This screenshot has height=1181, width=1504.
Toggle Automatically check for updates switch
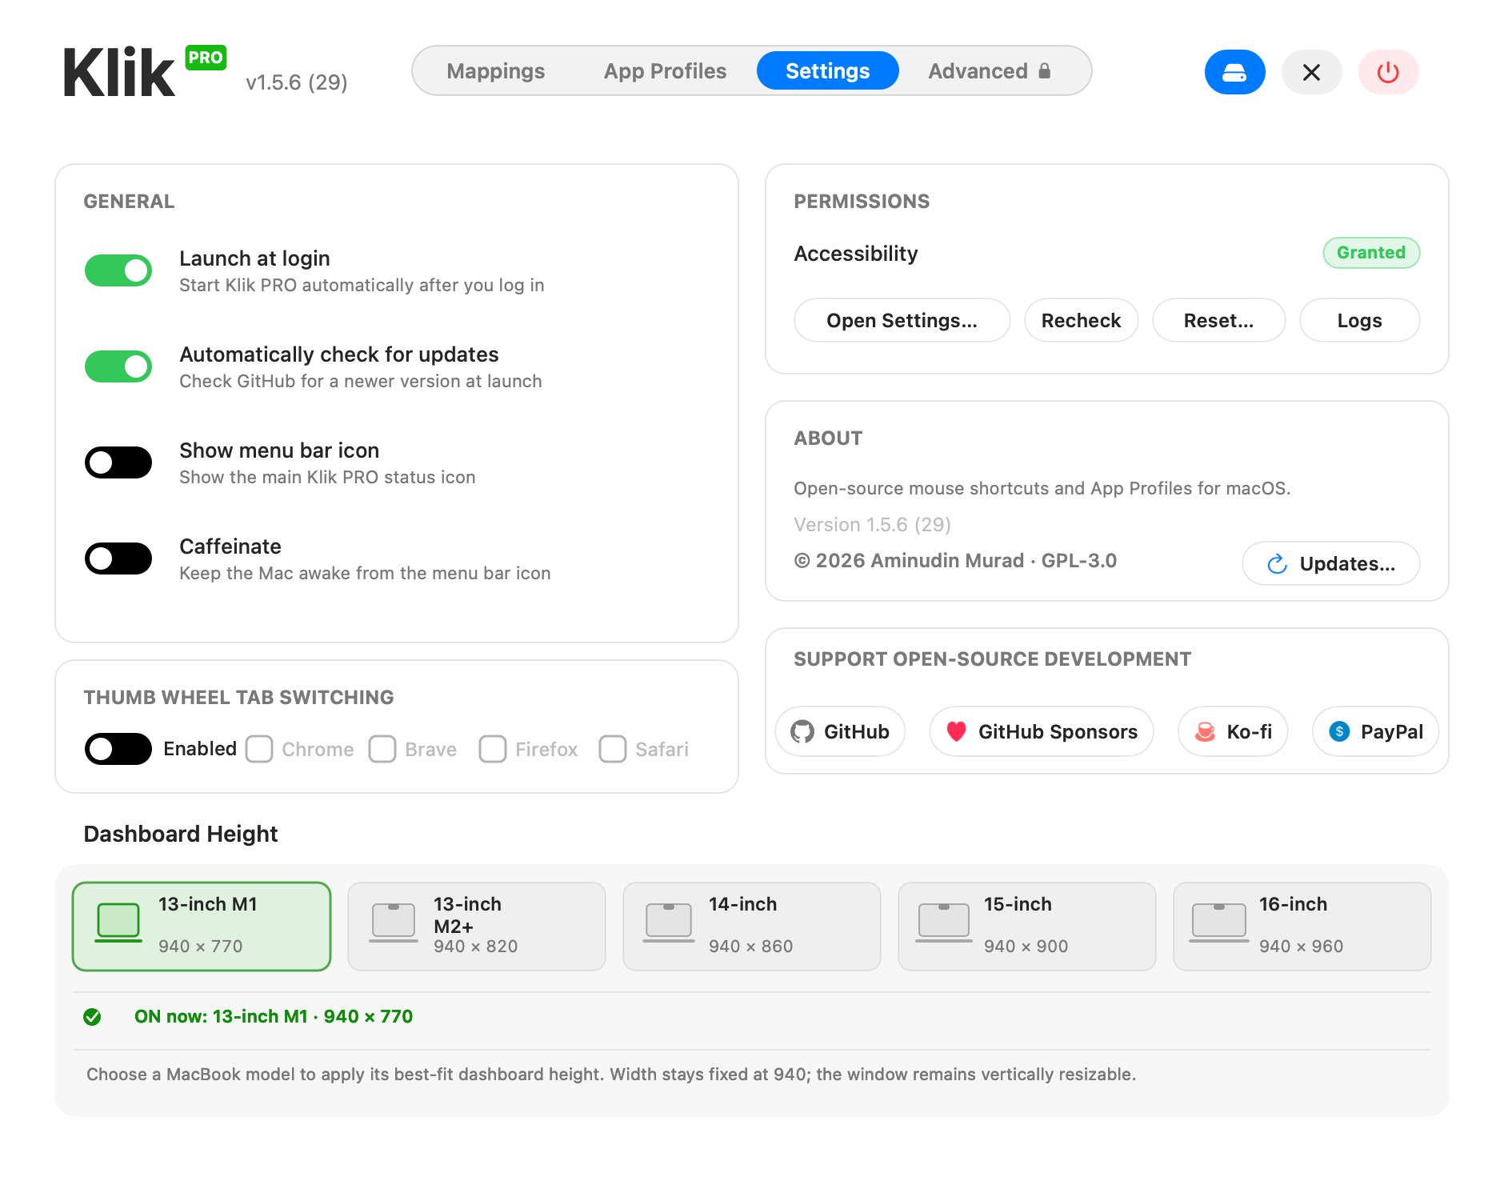pos(118,366)
